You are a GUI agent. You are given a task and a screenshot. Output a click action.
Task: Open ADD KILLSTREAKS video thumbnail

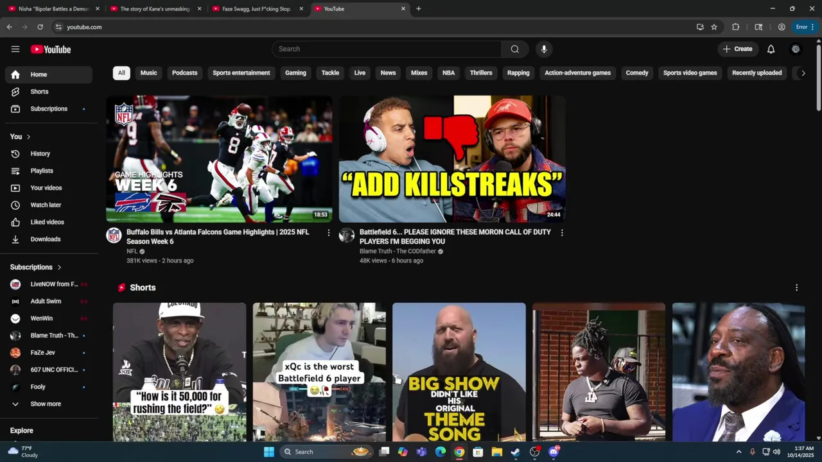tap(452, 159)
